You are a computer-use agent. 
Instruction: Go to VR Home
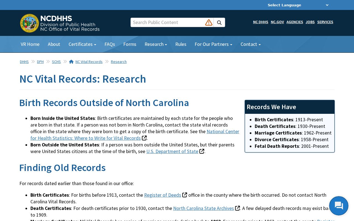tap(30, 44)
